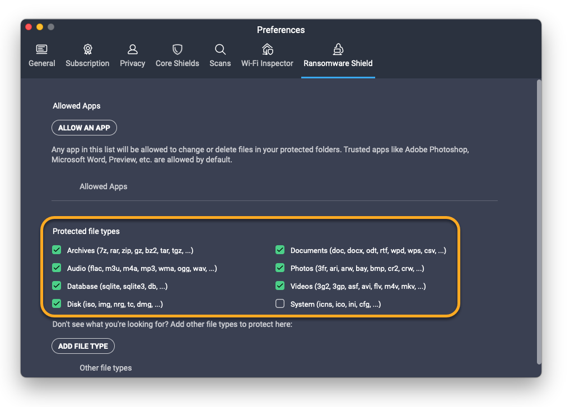Select the Ransomware Shield icon
This screenshot has width=570, height=407.
pyautogui.click(x=338, y=49)
